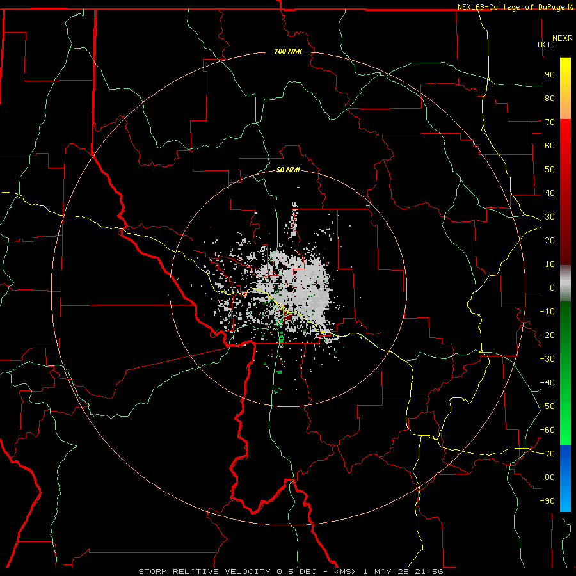
Task: Click the green inbound velocity patch south of radar
Action: click(x=282, y=339)
